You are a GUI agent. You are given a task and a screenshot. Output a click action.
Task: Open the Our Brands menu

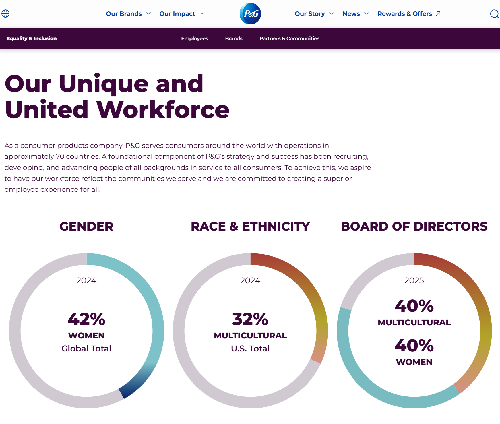tap(124, 13)
